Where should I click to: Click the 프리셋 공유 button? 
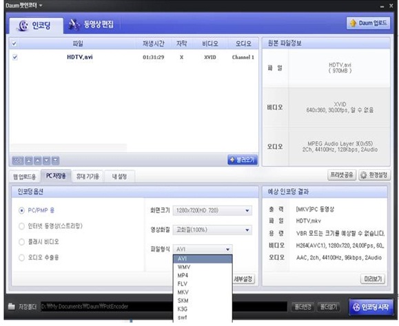pyautogui.click(x=342, y=175)
